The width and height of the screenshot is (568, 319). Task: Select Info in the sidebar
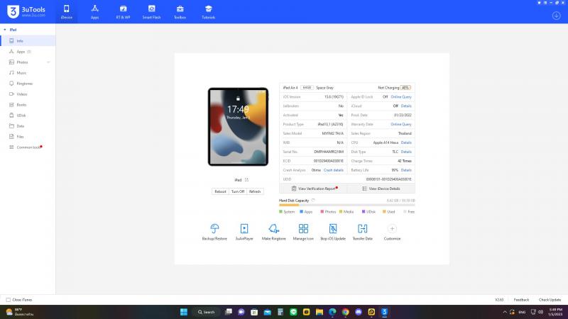click(28, 41)
